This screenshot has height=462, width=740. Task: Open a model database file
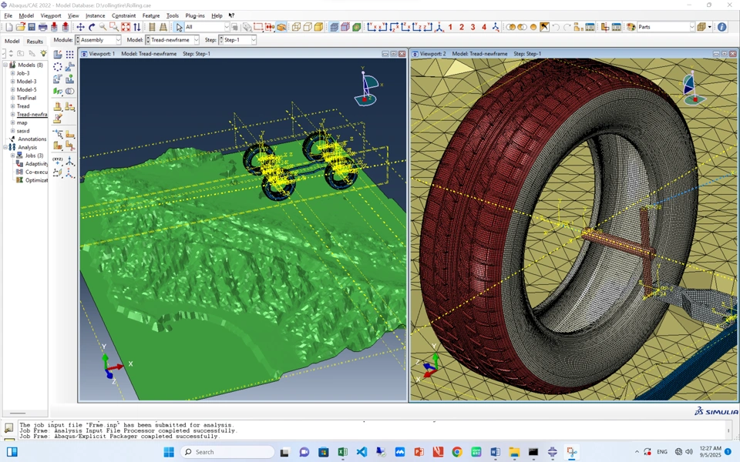[20, 27]
